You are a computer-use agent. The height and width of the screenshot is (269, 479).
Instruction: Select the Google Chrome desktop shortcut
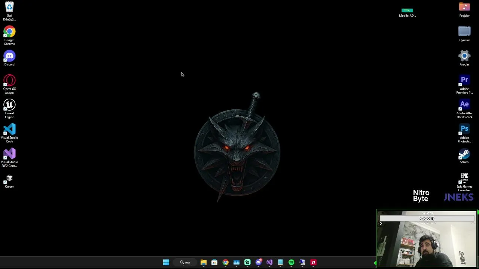point(9,35)
